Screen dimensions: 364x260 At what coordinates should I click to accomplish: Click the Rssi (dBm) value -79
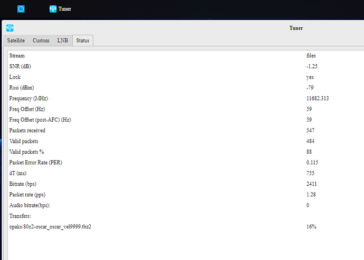pos(310,87)
